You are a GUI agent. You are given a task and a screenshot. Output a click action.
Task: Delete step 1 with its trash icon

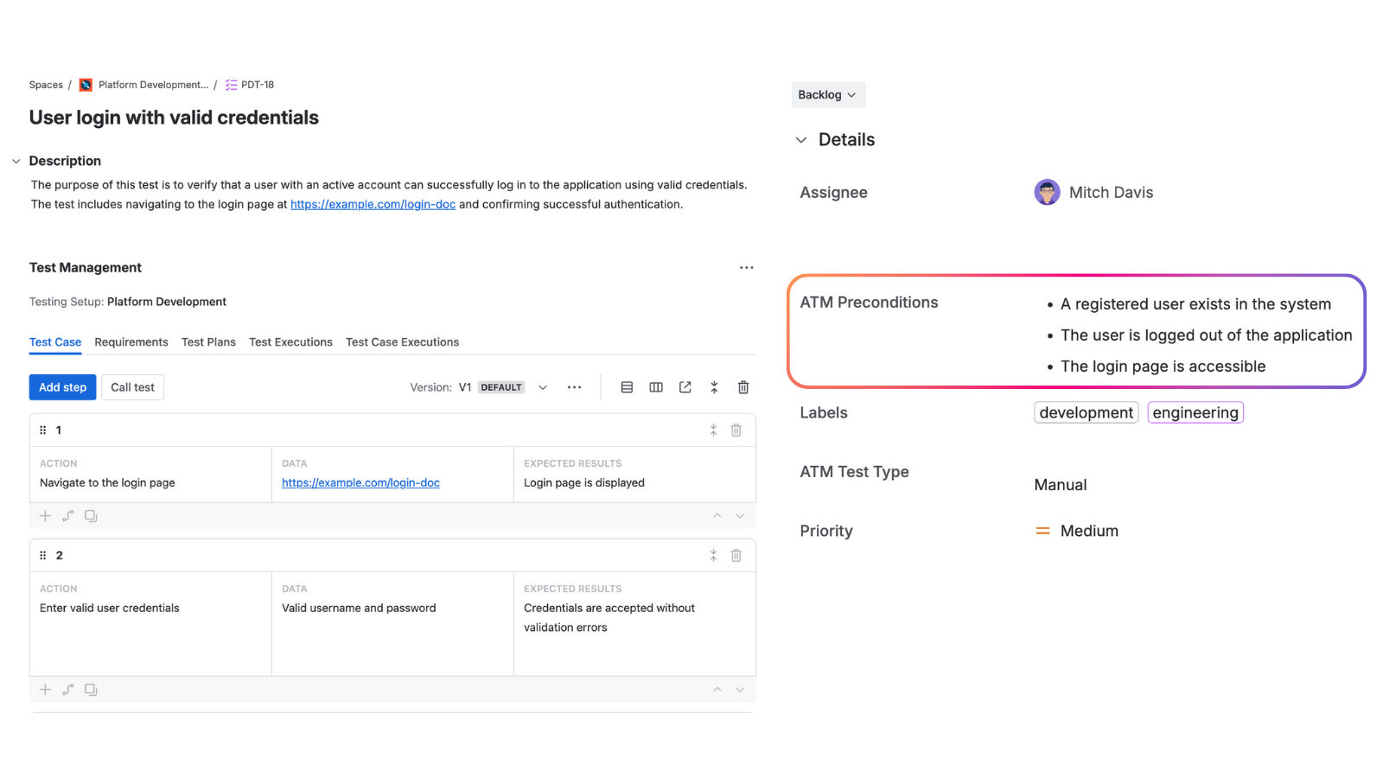click(736, 430)
